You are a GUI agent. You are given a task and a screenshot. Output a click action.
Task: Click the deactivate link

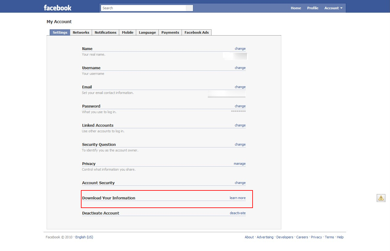tap(237, 213)
